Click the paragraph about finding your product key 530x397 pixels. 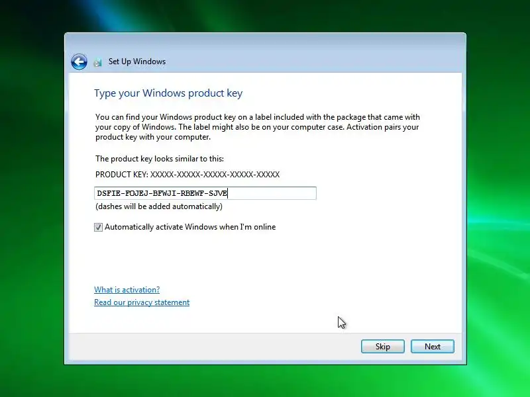point(258,127)
